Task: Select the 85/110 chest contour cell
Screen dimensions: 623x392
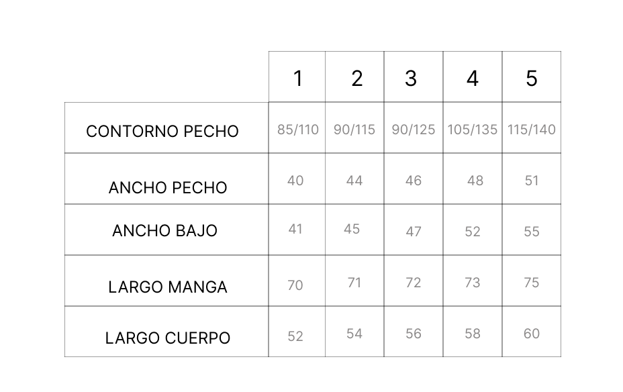Action: click(298, 130)
